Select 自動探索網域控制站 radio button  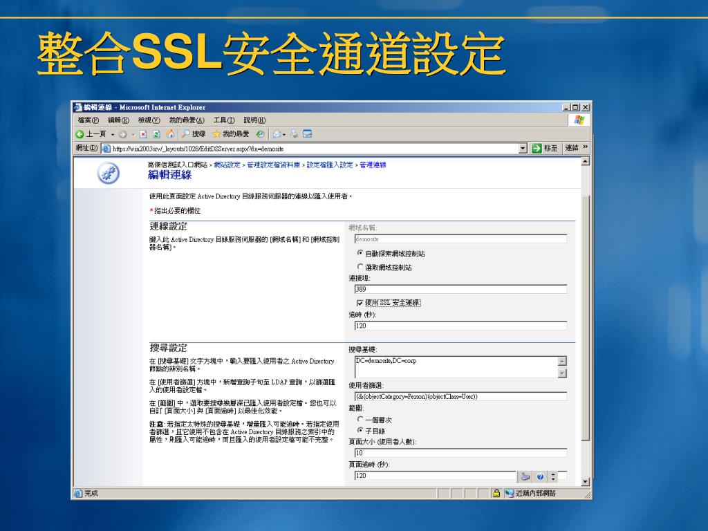[x=360, y=253]
